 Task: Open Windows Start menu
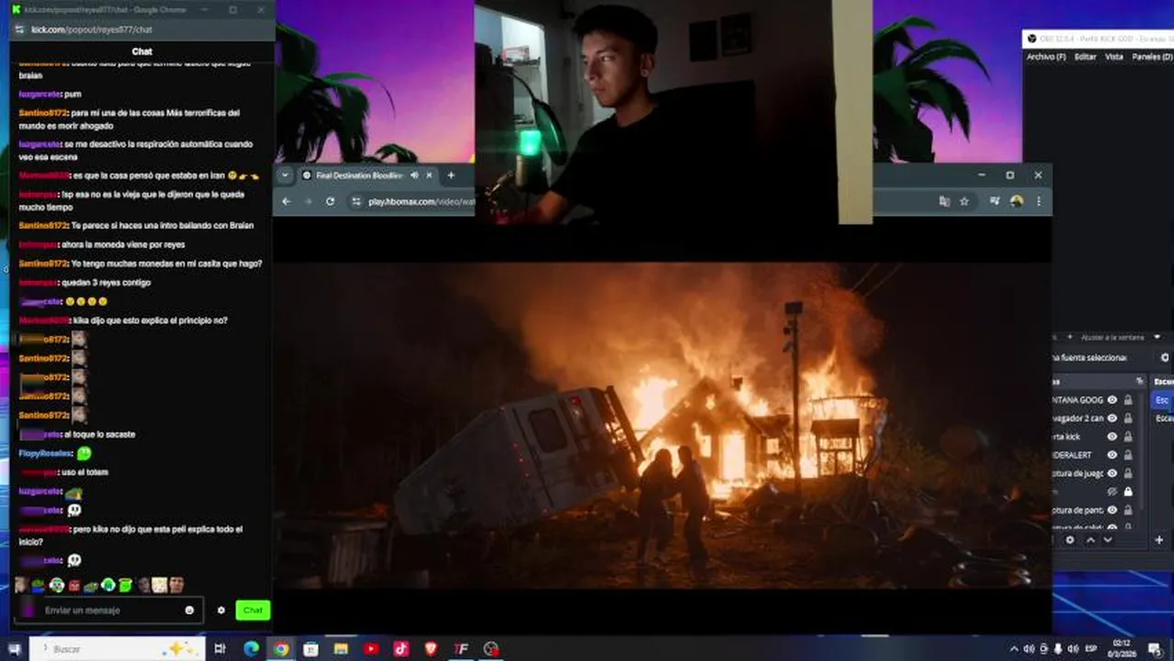coord(14,649)
